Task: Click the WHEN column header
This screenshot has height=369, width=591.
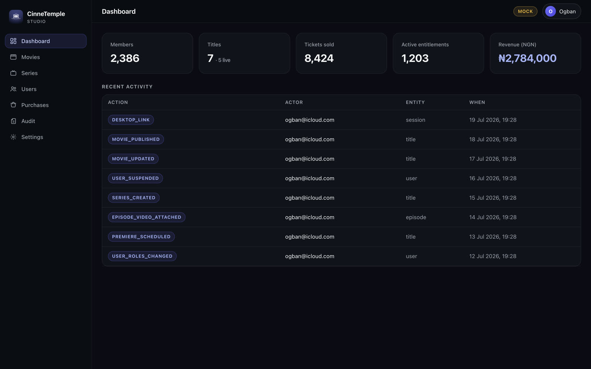Action: tap(477, 102)
